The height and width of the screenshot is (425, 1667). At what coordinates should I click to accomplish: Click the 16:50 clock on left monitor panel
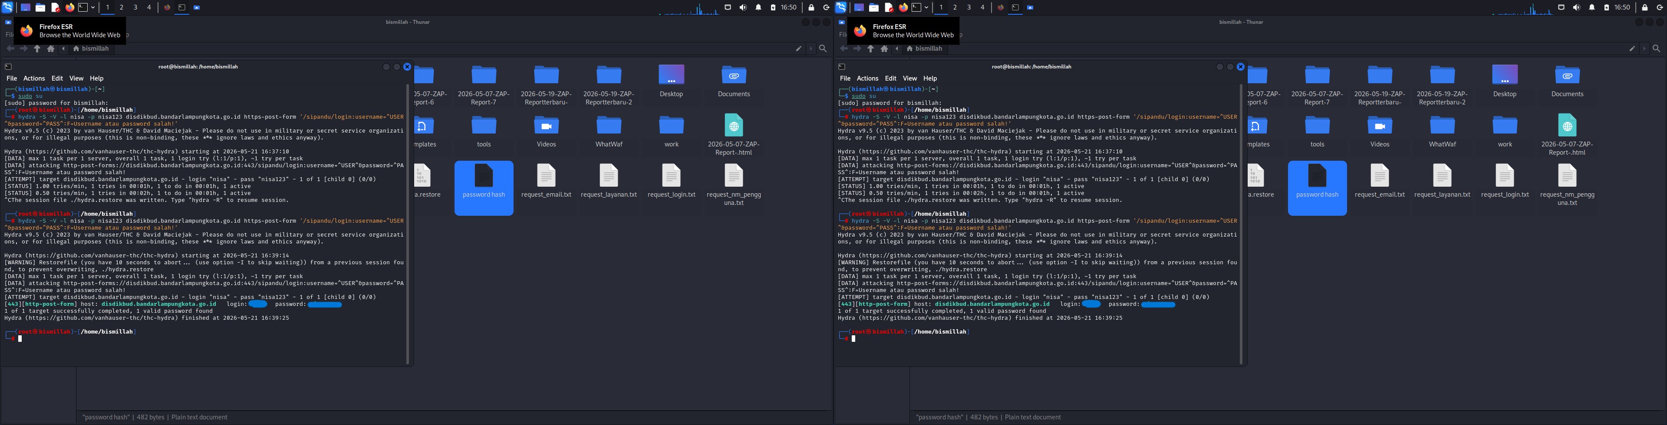click(789, 8)
